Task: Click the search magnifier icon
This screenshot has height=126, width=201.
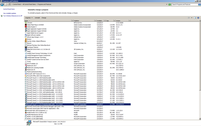Action: pos(199,4)
